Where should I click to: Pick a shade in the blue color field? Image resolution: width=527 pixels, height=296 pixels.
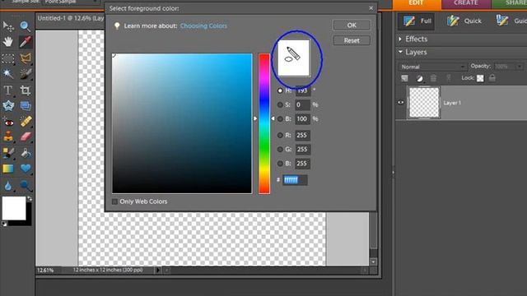click(x=182, y=123)
